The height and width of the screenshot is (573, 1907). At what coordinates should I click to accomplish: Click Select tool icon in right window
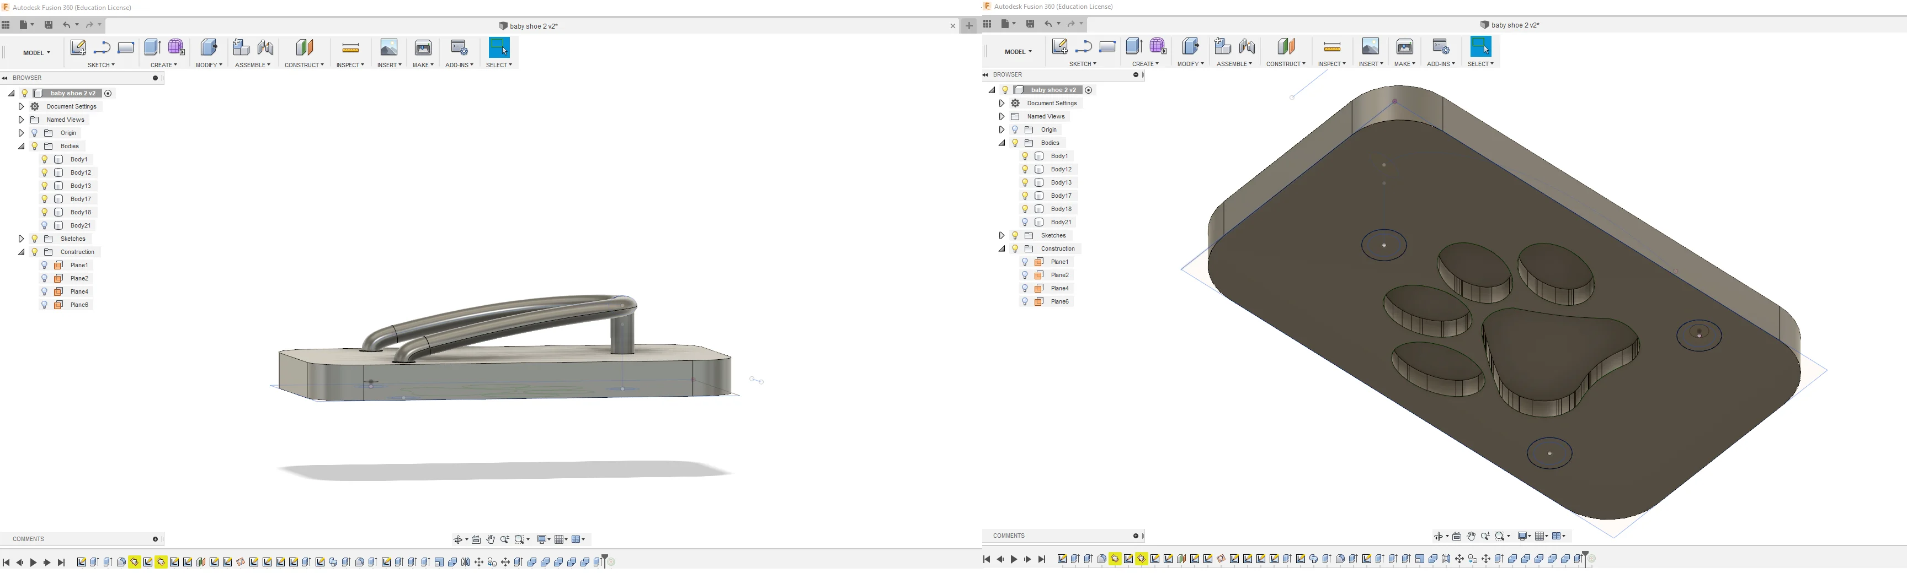pos(1480,47)
